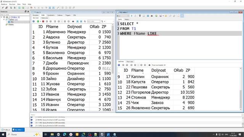Screen dimensions: 244x137
Task: Select the Переводчик cell in T1 data
Action: click(78, 63)
